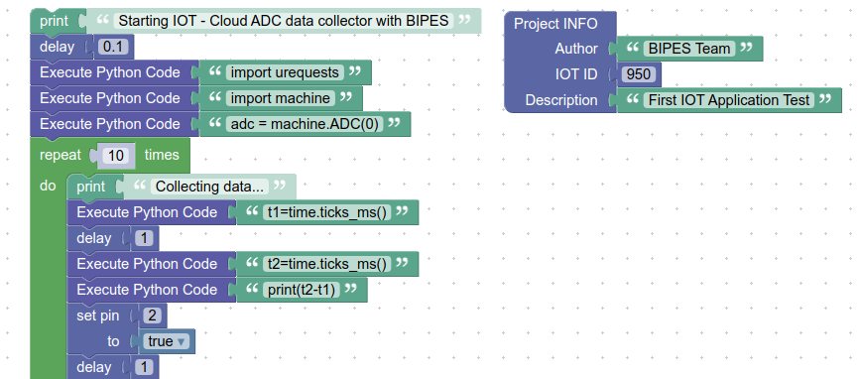Edit the 'print(t2-t1)' code string
Viewport: 860px width, 379px height.
(302, 290)
